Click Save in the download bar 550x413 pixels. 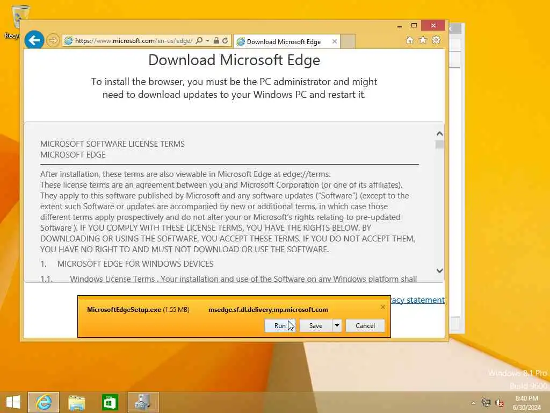point(316,325)
